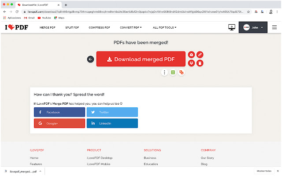The width and height of the screenshot is (282, 176).
Task: Share on Google+ button
Action: 59,123
